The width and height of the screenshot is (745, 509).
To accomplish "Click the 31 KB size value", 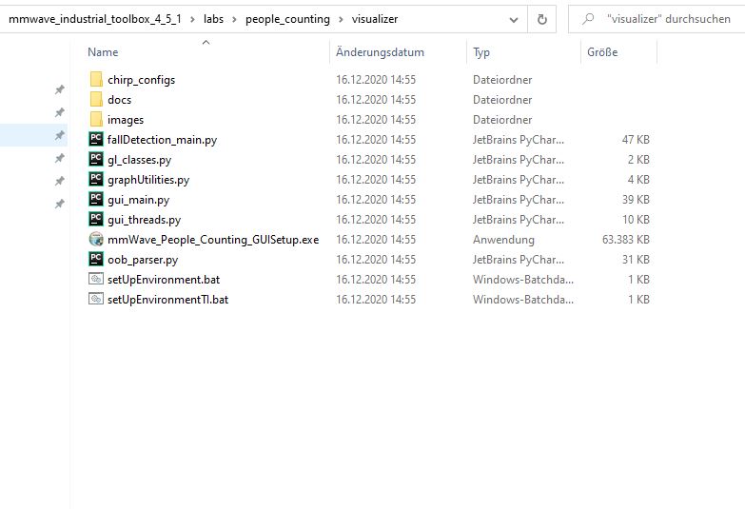I will (x=636, y=260).
